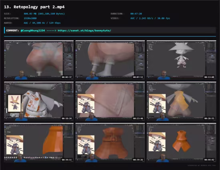Click the SIZE: field label

[8, 14]
